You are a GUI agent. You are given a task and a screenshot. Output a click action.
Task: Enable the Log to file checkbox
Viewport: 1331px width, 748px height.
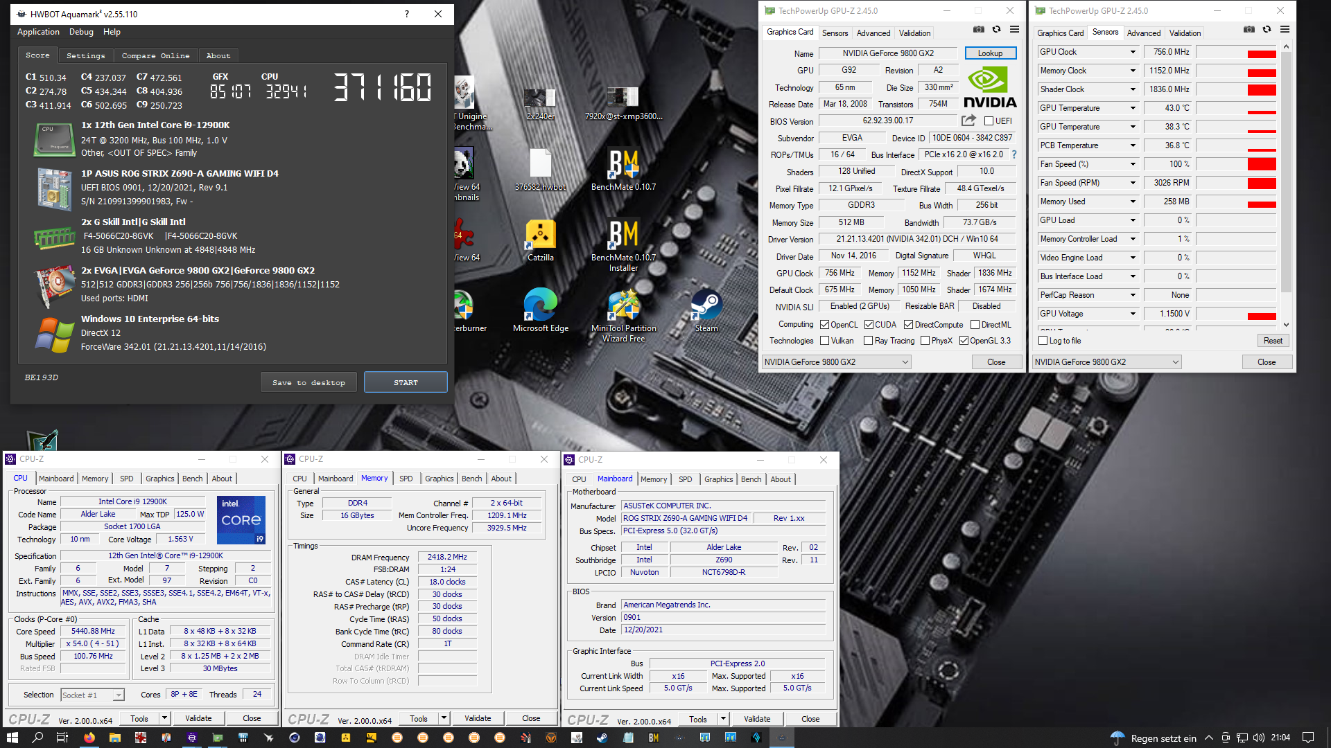(1043, 340)
